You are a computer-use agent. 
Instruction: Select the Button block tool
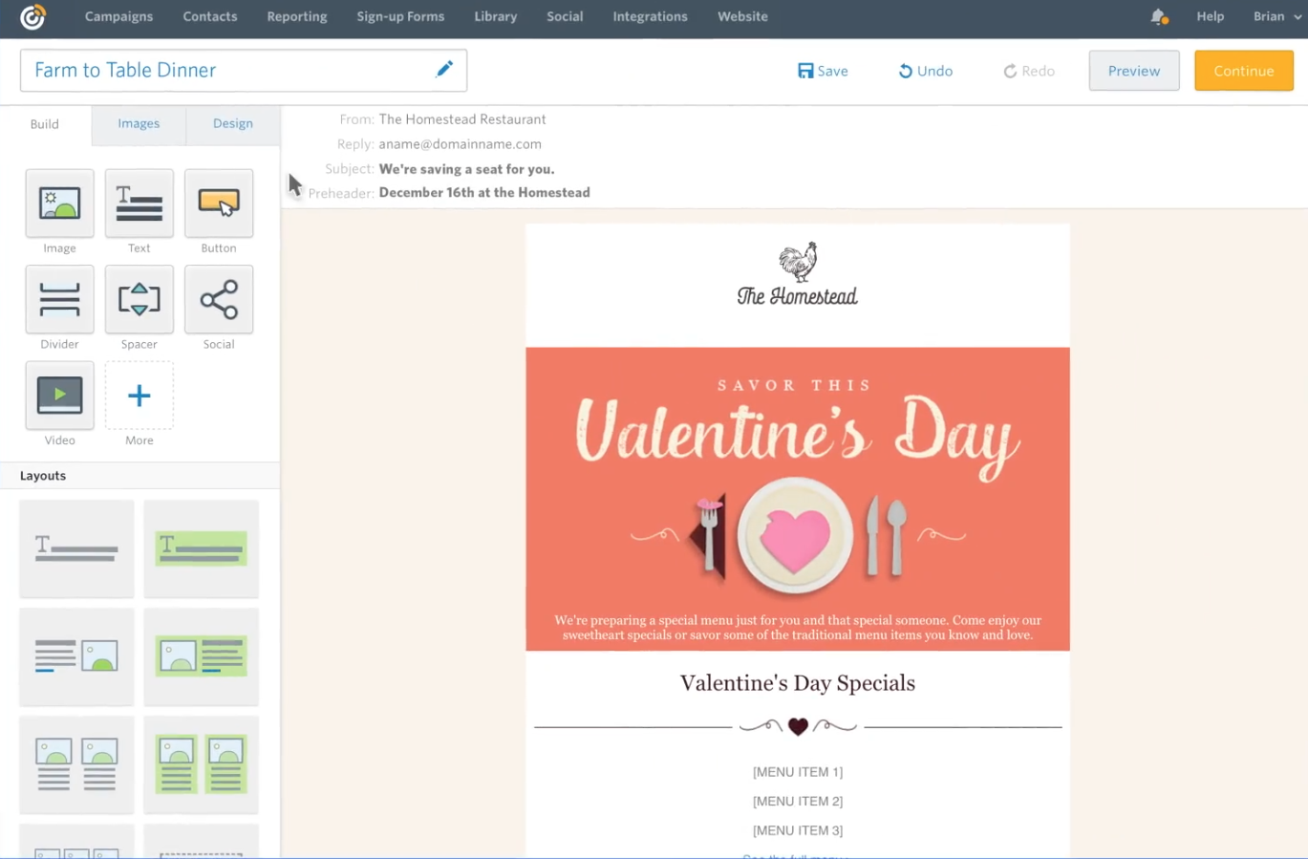point(219,204)
